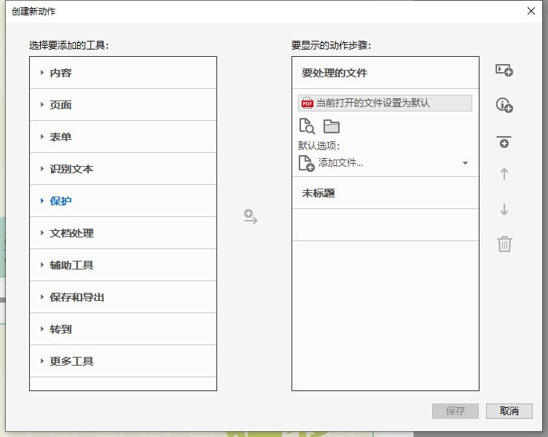Click 添加文件... default option text
Screen dimensions: 548x437
click(x=340, y=163)
